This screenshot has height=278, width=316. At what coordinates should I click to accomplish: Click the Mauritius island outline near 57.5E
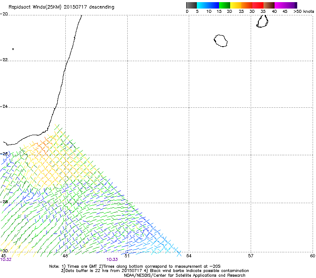click(x=262, y=21)
